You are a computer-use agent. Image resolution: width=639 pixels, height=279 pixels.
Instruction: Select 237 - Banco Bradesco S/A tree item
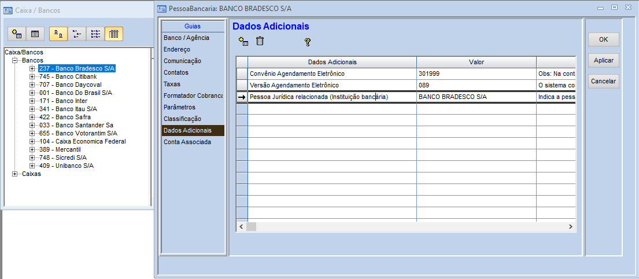(x=77, y=68)
